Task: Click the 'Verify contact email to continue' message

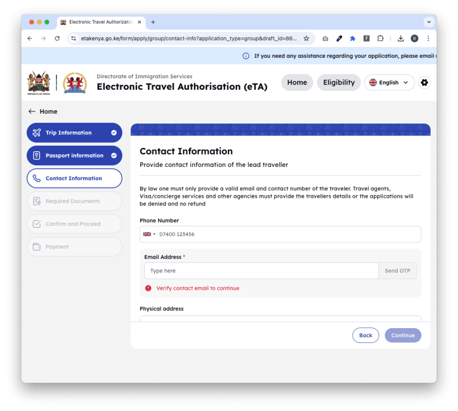Action: click(198, 288)
